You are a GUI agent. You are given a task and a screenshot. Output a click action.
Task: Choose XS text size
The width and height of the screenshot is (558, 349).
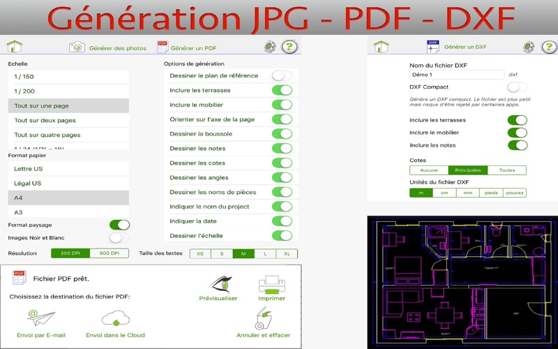200,254
